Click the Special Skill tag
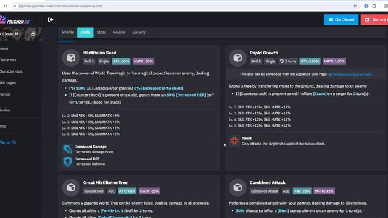 [93, 191]
